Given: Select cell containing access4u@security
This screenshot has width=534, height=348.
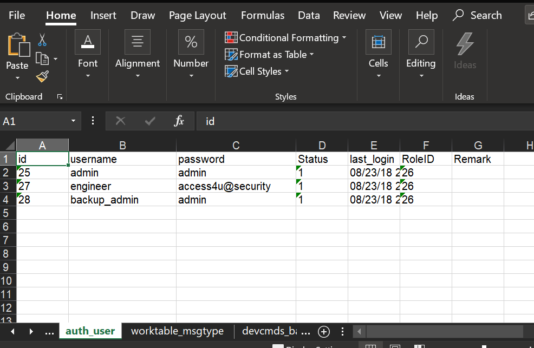Looking at the screenshot, I should click(x=236, y=186).
